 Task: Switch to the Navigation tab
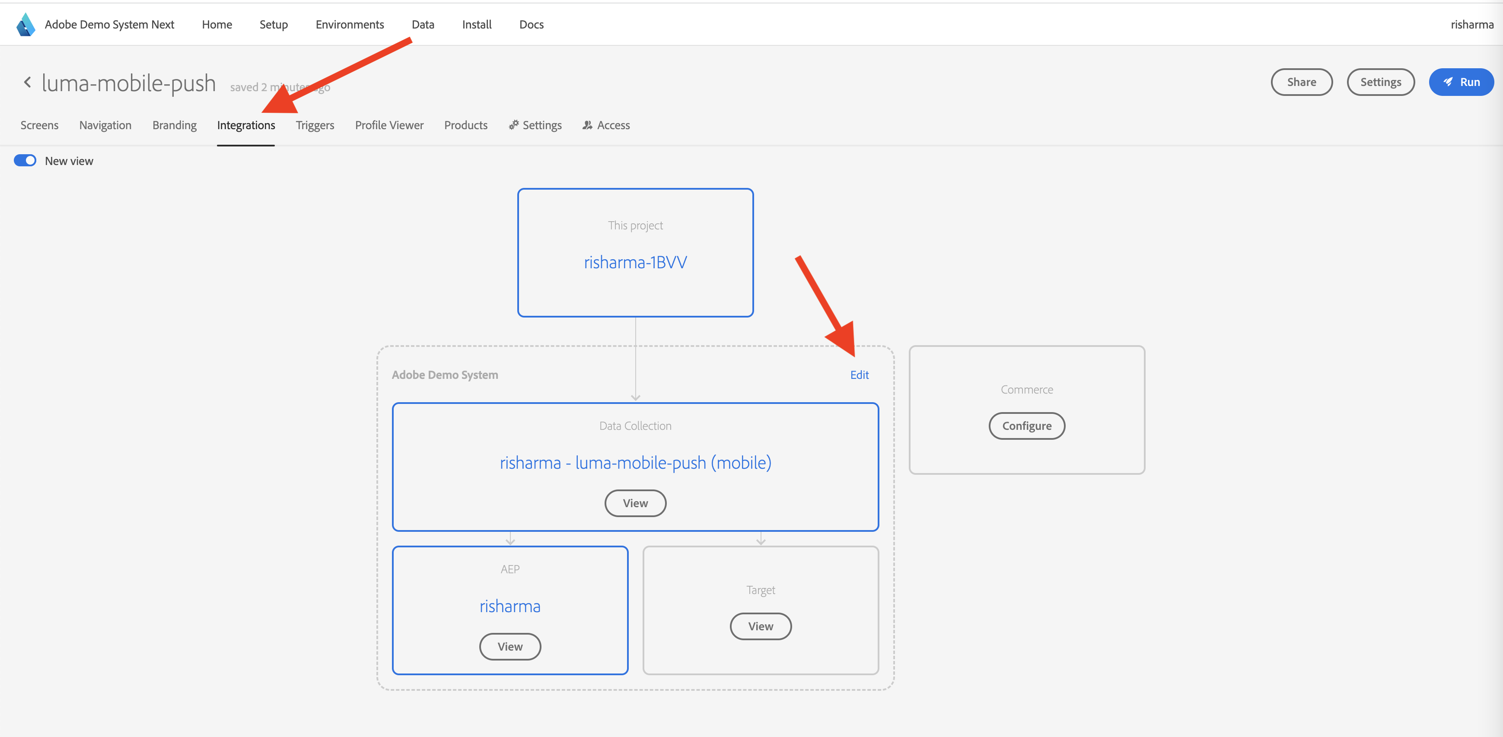[x=105, y=125]
